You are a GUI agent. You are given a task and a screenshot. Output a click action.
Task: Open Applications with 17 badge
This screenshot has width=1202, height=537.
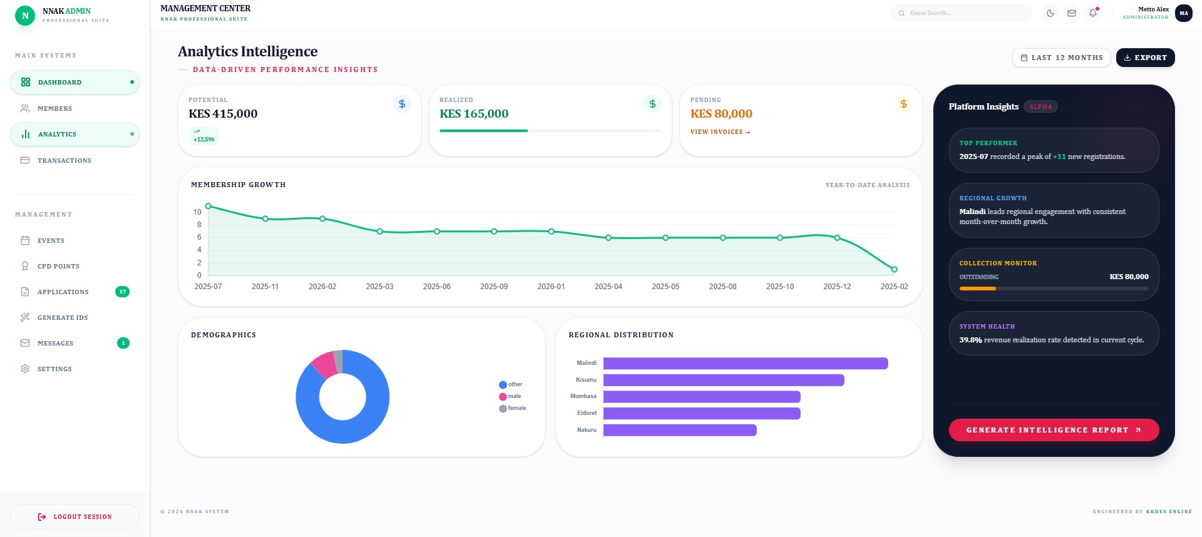tap(63, 292)
